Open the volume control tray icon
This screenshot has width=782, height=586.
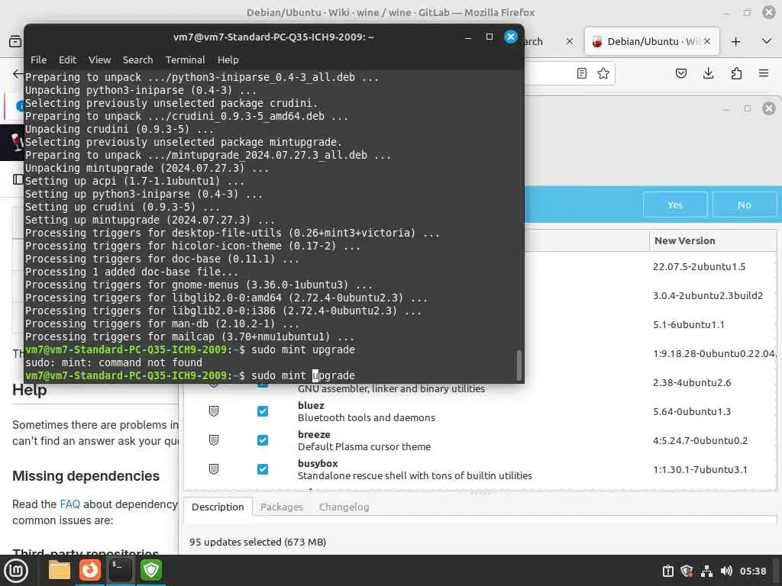(726, 571)
